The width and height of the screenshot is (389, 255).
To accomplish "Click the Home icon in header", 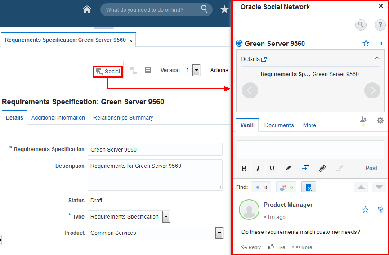I will pos(87,10).
